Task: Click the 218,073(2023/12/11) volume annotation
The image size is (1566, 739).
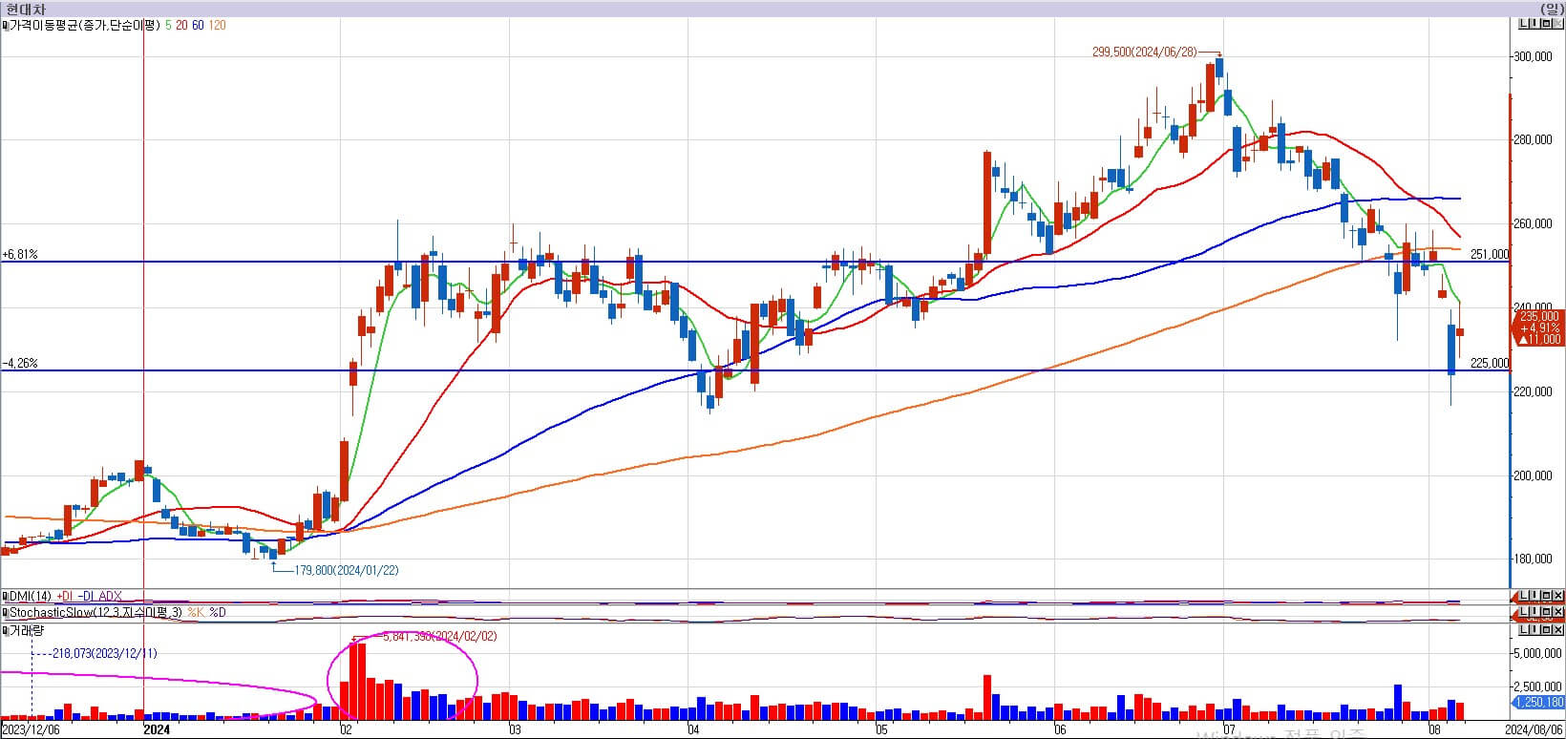Action: (x=105, y=653)
